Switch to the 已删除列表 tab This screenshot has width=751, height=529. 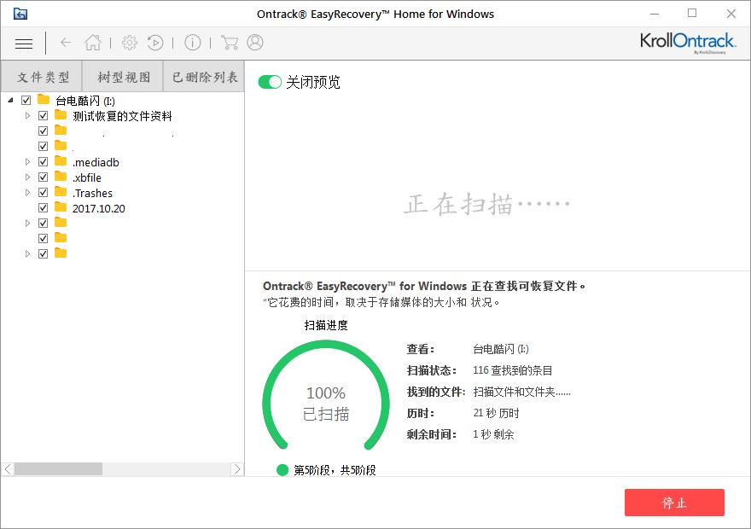pyautogui.click(x=203, y=76)
